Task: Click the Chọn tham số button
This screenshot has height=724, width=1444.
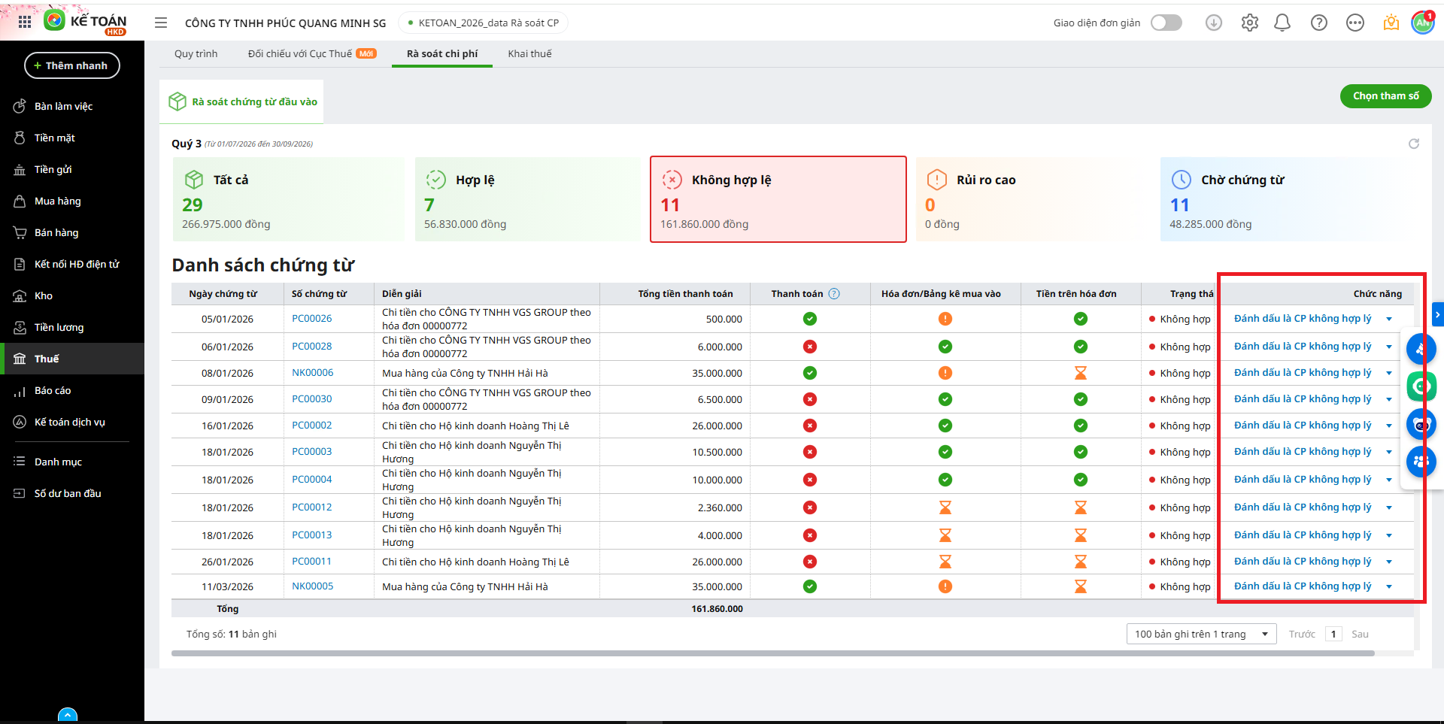Action: pos(1385,95)
